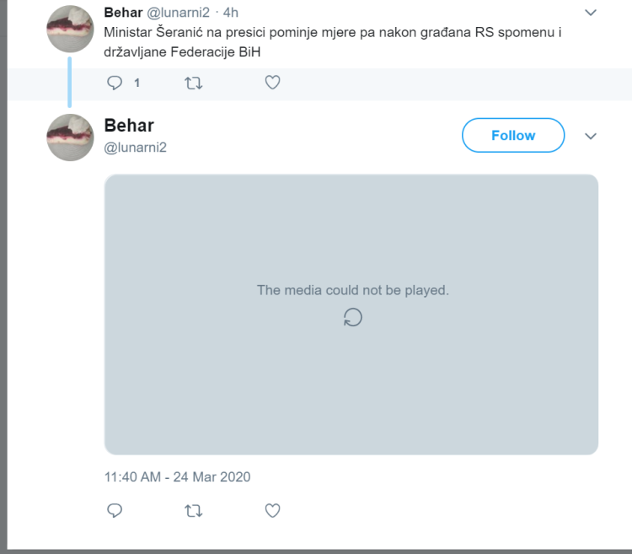The image size is (632, 554).
Task: Expand the top tweet's more options chevron
Action: click(591, 13)
